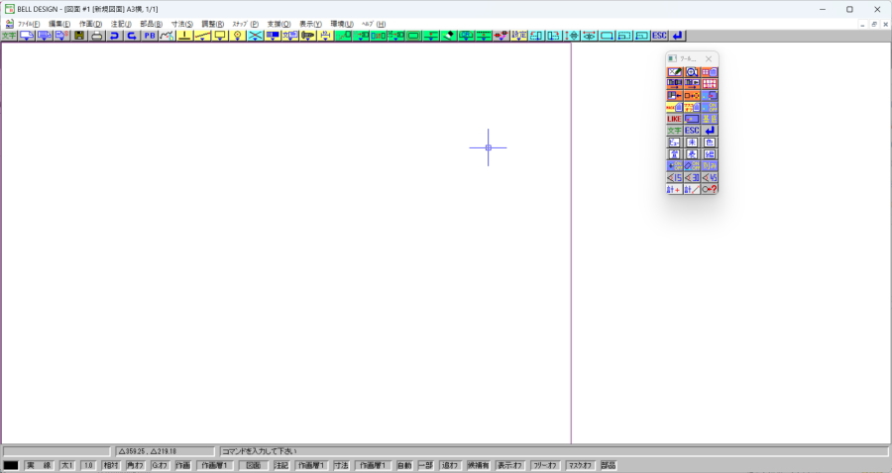Click the PB toolbar button
Screen dimensions: 892x473
[x=149, y=36]
